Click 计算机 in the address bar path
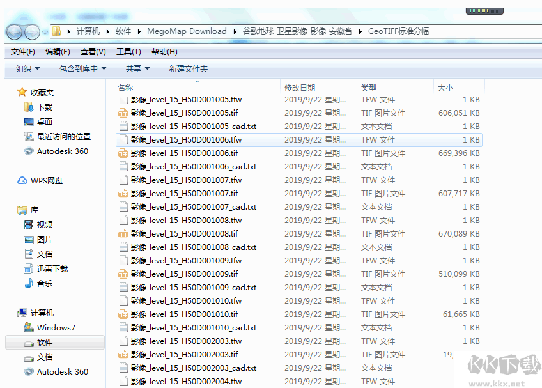The width and height of the screenshot is (542, 388). click(x=88, y=31)
